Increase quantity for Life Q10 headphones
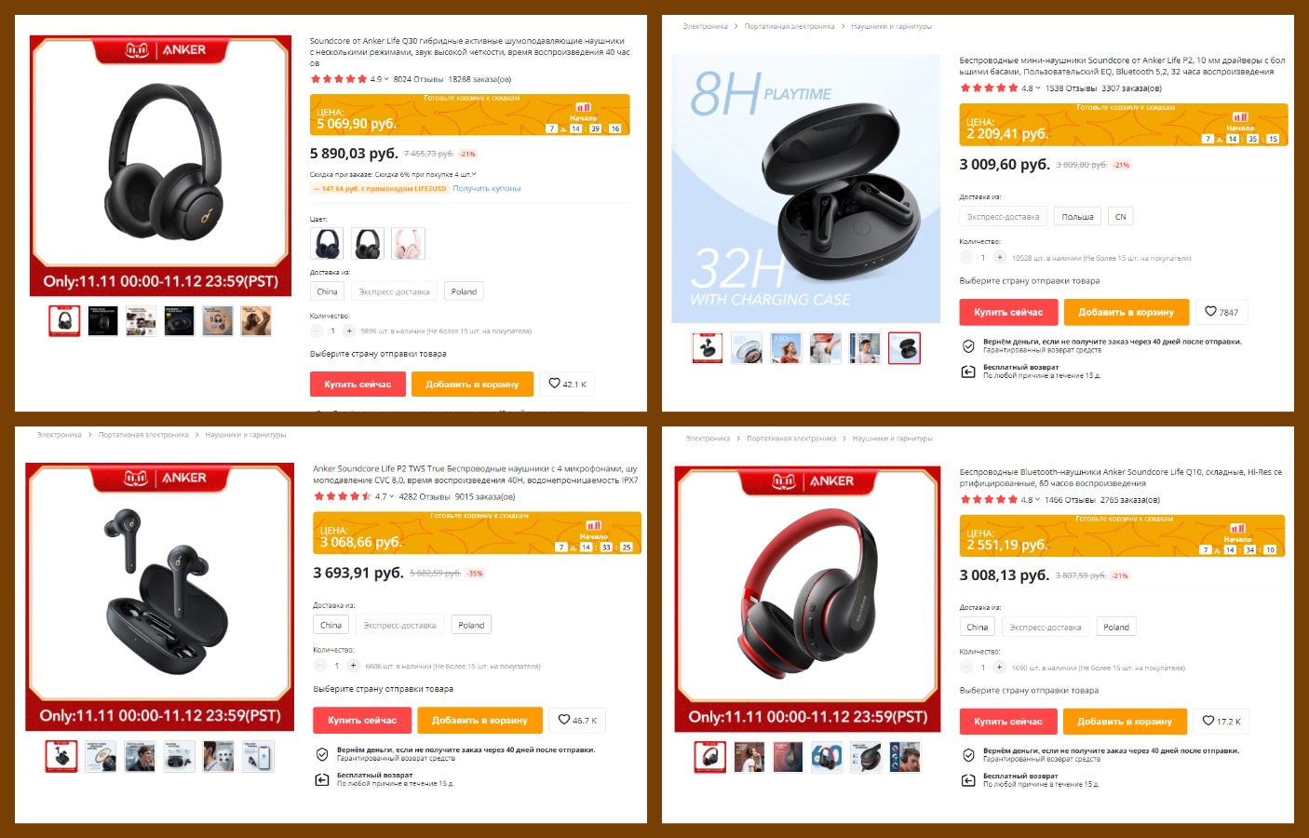Screen dimensions: 1309x838 point(999,667)
